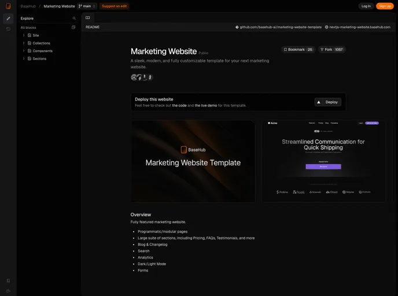Image resolution: width=398 pixels, height=296 pixels.
Task: Select the Sections block
Action: tap(39, 58)
